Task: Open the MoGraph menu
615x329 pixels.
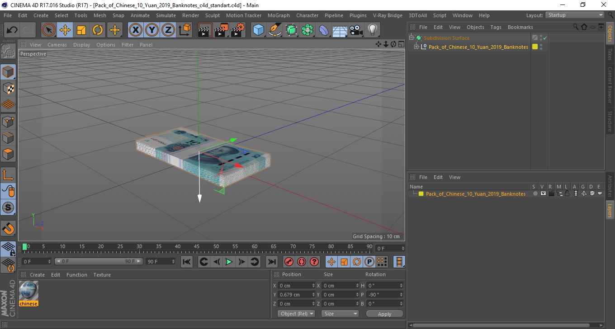Action: [279, 15]
